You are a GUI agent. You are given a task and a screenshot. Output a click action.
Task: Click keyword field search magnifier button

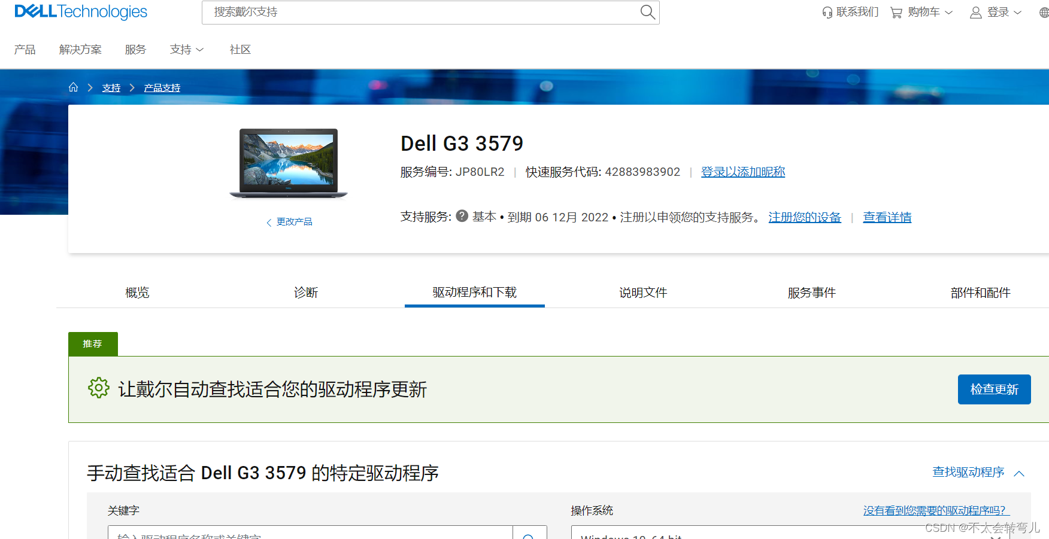[529, 533]
